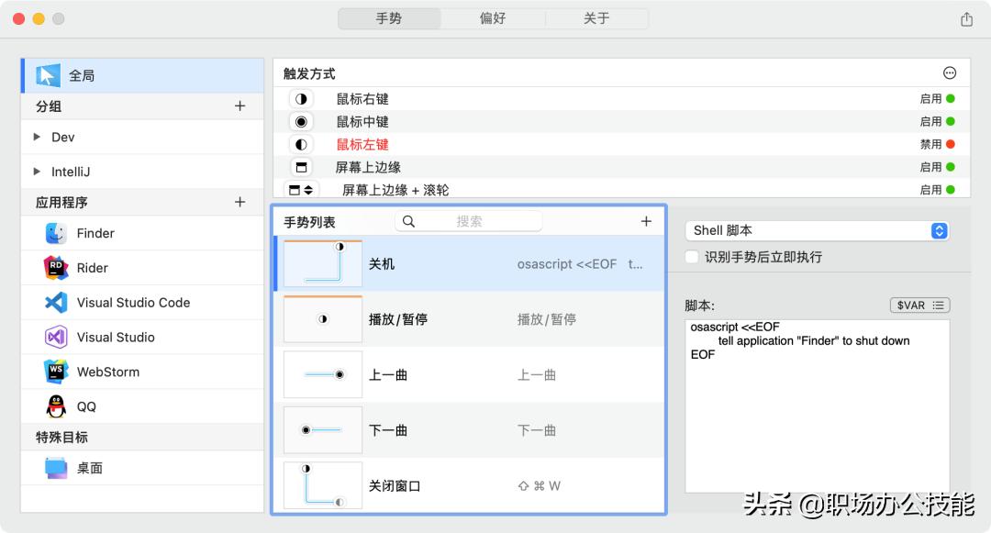Image resolution: width=991 pixels, height=533 pixels.
Task: Click the more options circle icon above triggers
Action: coord(950,72)
